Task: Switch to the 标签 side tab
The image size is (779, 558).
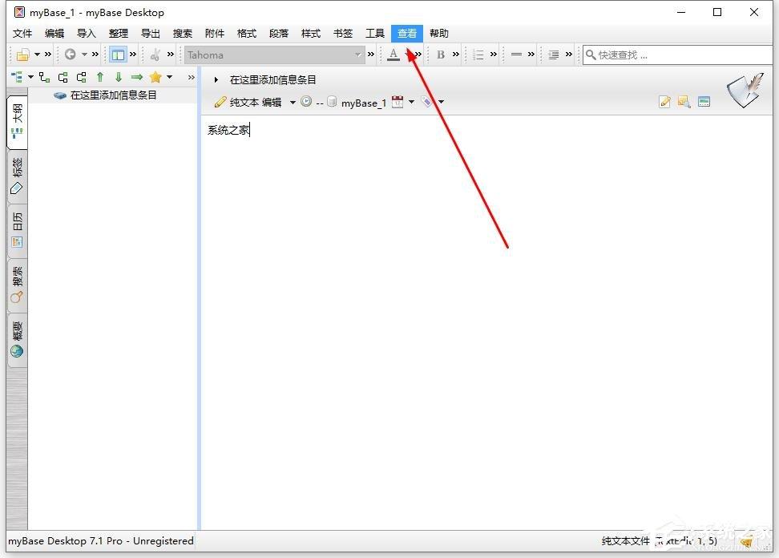Action: click(17, 176)
